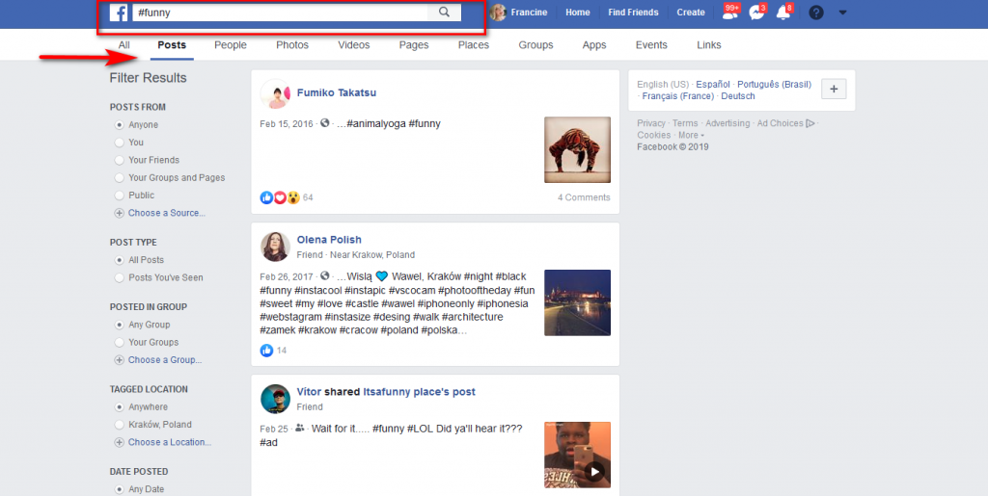Switch to the People tab
The width and height of the screenshot is (988, 496).
[x=231, y=45]
